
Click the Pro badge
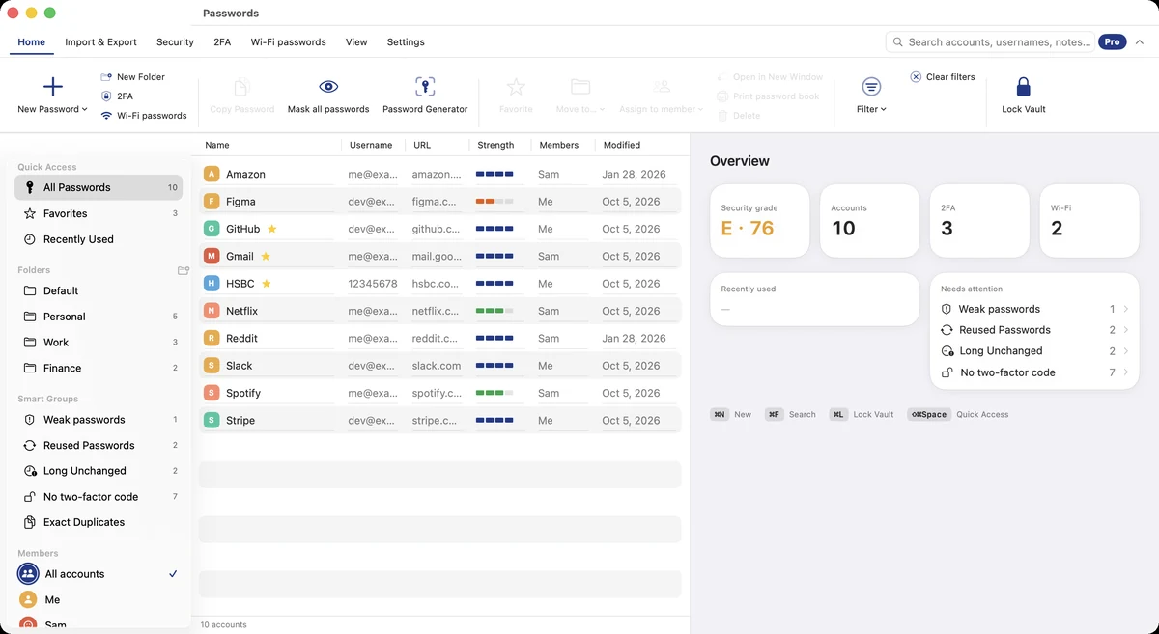point(1113,42)
